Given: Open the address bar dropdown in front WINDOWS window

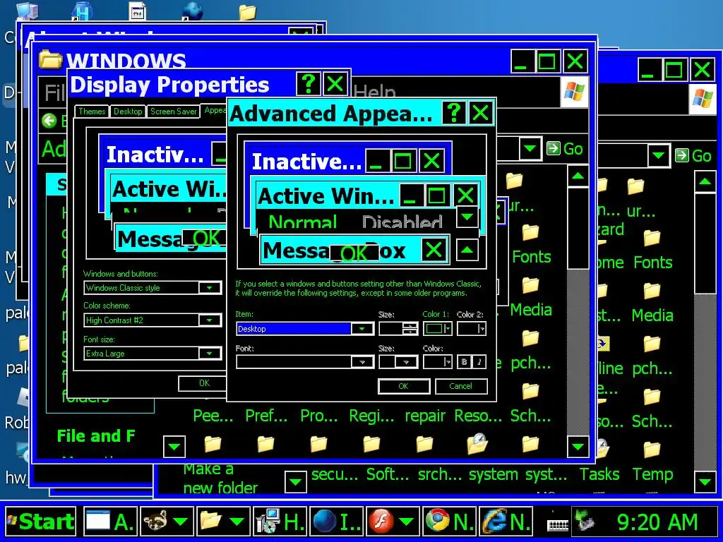Looking at the screenshot, I should pyautogui.click(x=530, y=149).
